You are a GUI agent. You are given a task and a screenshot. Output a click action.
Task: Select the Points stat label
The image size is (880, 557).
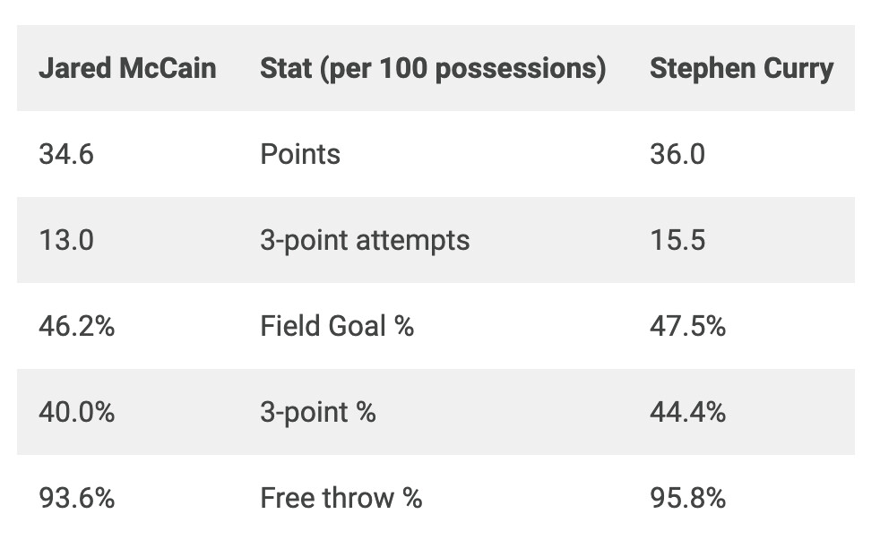[300, 155]
